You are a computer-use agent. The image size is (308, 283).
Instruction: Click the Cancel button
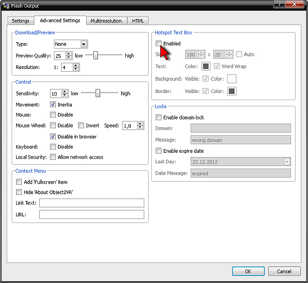(284, 271)
